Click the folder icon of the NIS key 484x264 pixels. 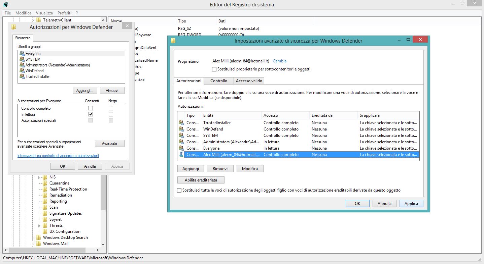coord(45,177)
